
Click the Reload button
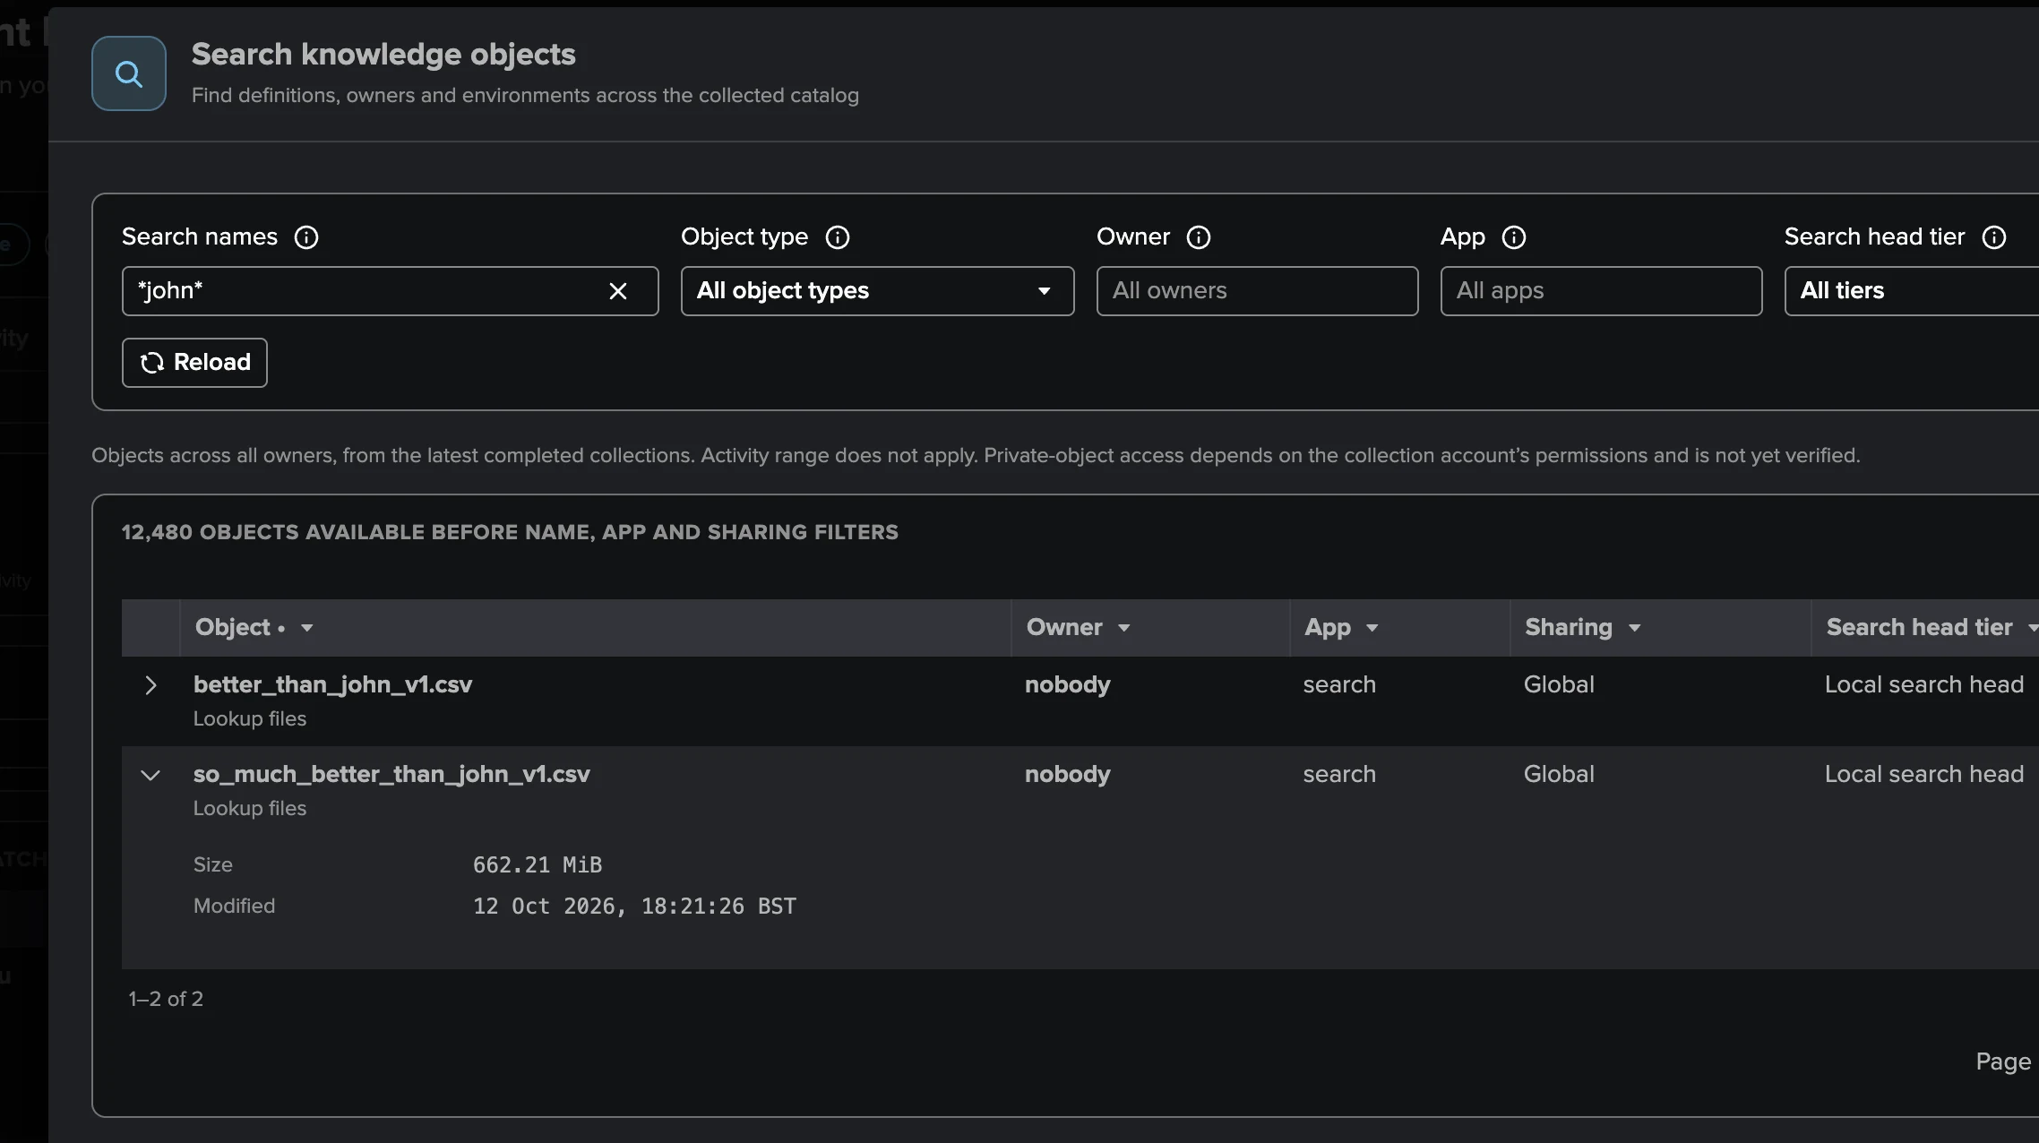pyautogui.click(x=194, y=363)
